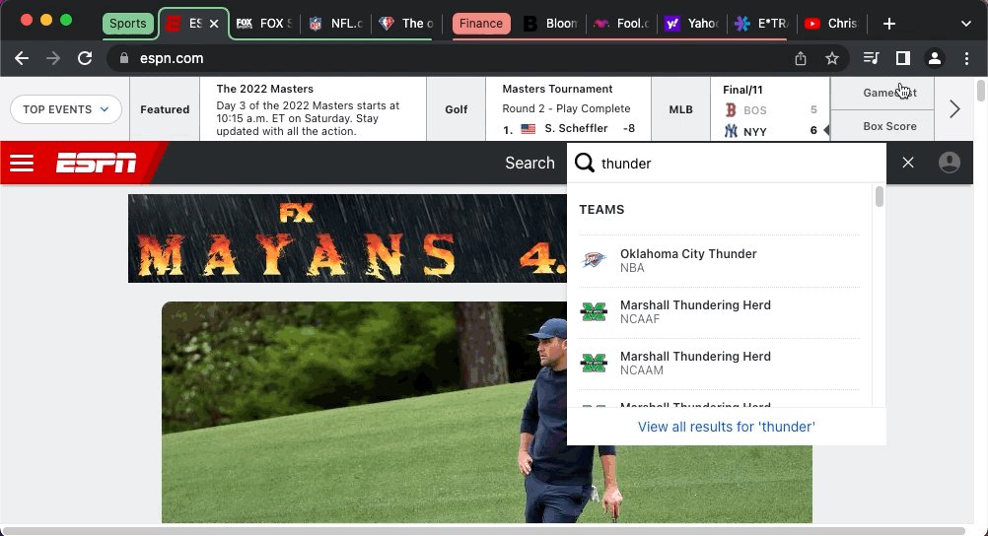This screenshot has width=988, height=536.
Task: Click the NYY score row
Action: click(x=770, y=131)
